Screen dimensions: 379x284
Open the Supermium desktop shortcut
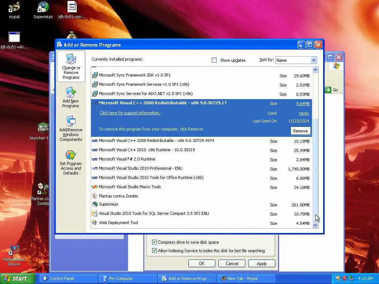click(43, 10)
